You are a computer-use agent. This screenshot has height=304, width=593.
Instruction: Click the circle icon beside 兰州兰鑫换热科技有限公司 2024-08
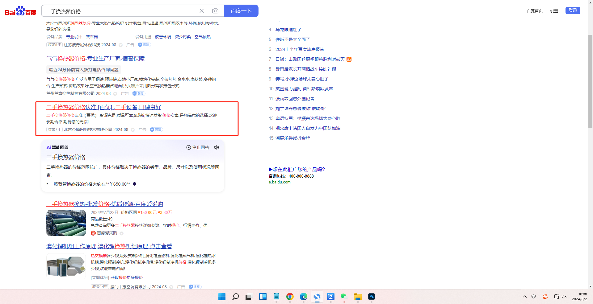(x=115, y=94)
